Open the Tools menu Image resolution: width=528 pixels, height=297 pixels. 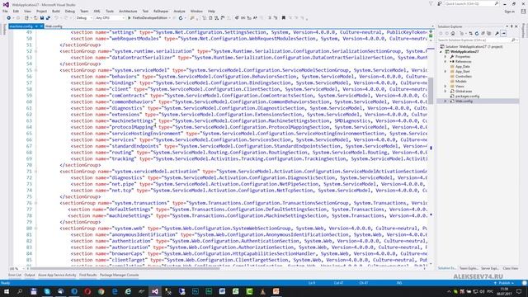pos(110,11)
